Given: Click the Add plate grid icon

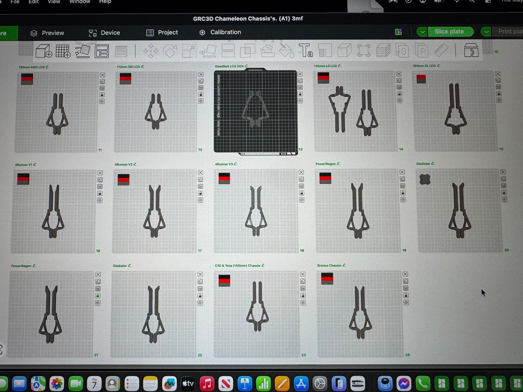Looking at the screenshot, I should [x=63, y=51].
